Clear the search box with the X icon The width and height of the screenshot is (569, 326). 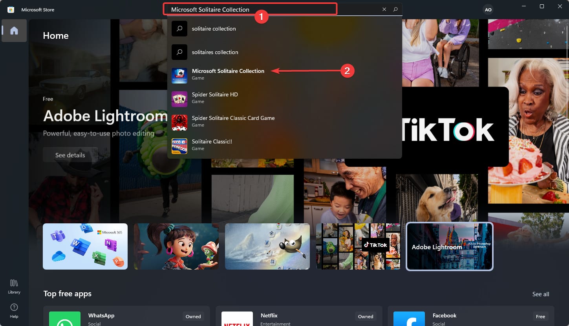(x=384, y=9)
